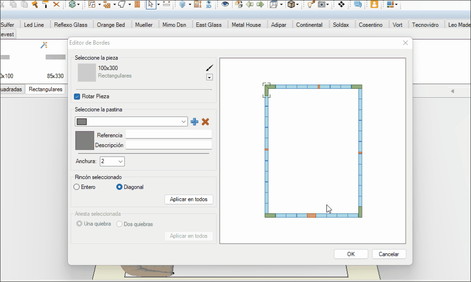Click the OK button
The height and width of the screenshot is (282, 471).
[351, 254]
